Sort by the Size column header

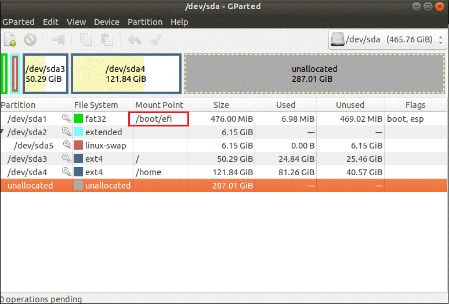pos(221,105)
